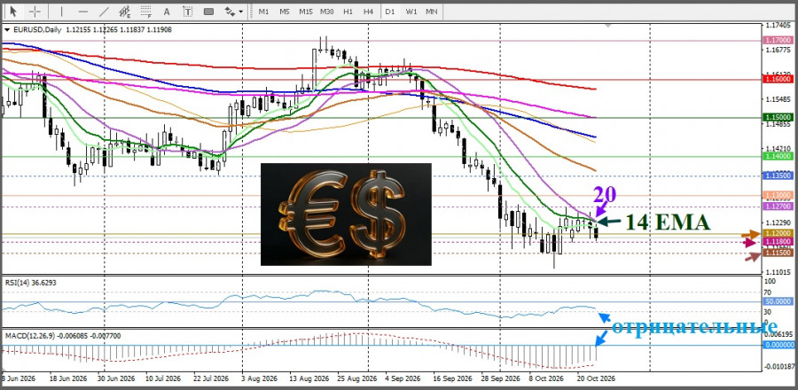
Task: Click the 20 Oct 2026 date label
Action: point(595,378)
